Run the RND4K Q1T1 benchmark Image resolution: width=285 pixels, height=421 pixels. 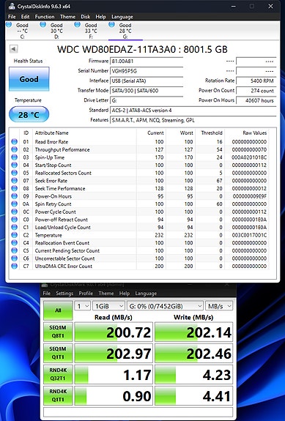(58, 395)
